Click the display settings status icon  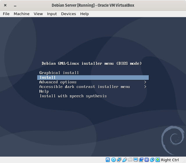pyautogui.click(x=135, y=160)
